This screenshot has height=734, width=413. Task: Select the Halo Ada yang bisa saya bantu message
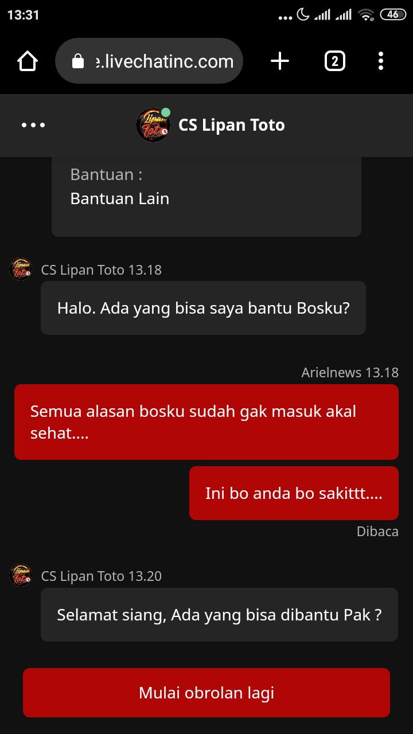pos(203,308)
